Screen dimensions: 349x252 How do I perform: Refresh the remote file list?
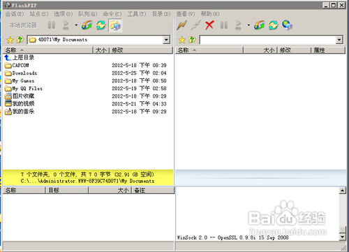point(273,25)
